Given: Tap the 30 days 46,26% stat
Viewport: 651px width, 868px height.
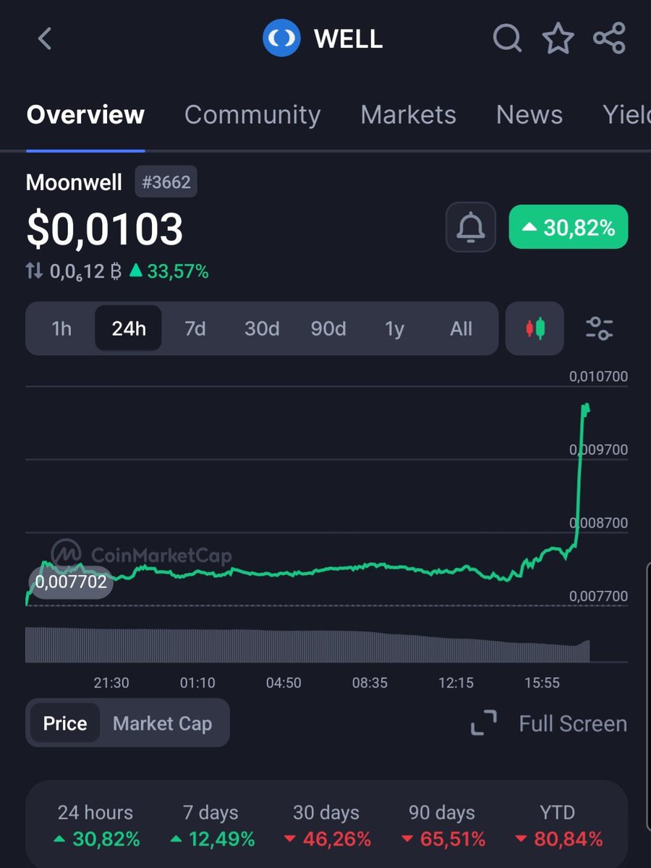Looking at the screenshot, I should (x=327, y=826).
